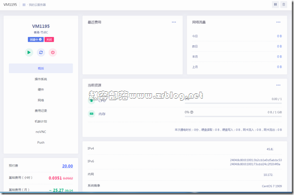Restart VM using blue refresh icon
294x195 pixels.
(41, 52)
